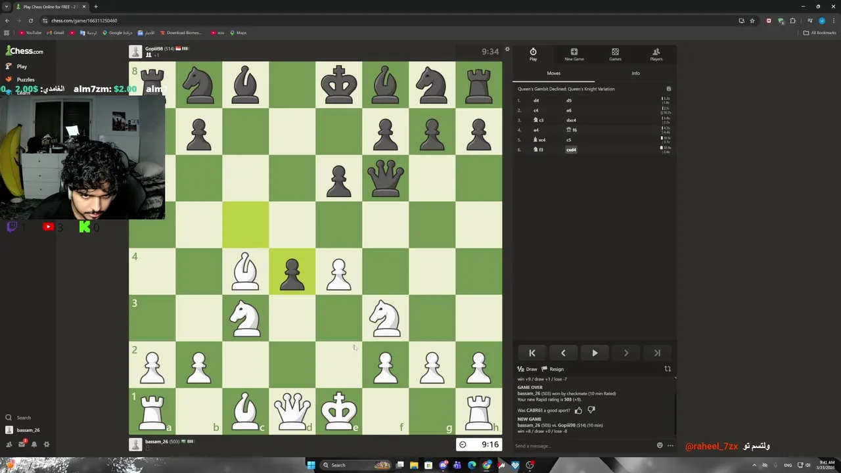Switch to the Moves tab
This screenshot has height=473, width=841.
554,73
